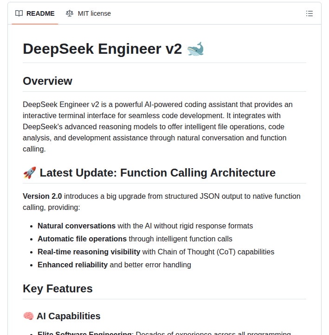Click the Natural conversations bullet item
The image size is (329, 335).
(x=145, y=226)
